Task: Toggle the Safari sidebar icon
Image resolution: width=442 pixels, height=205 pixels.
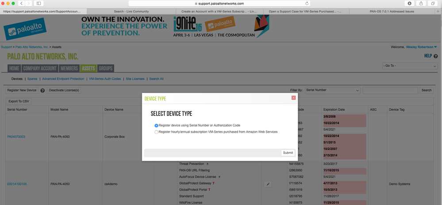Action: 38,4
